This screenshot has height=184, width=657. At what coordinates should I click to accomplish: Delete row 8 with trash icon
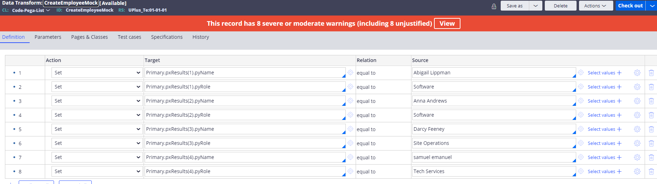[x=651, y=171]
